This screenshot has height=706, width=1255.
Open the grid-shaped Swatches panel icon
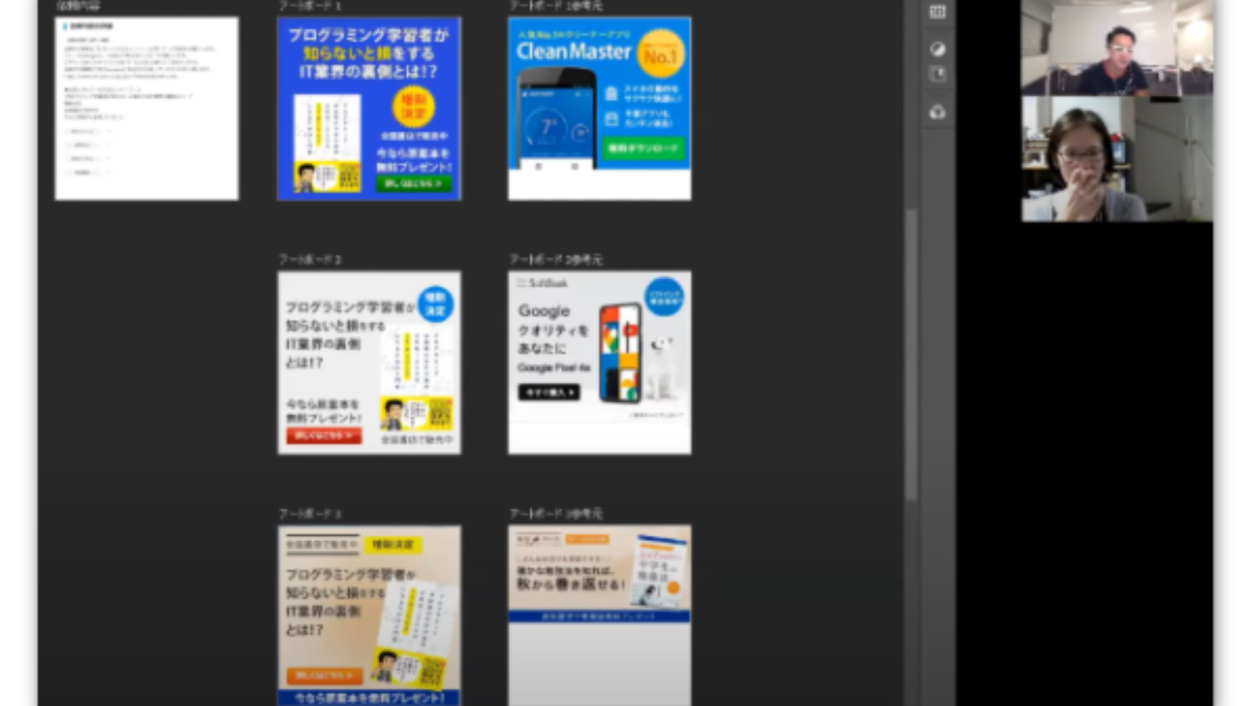click(x=937, y=12)
